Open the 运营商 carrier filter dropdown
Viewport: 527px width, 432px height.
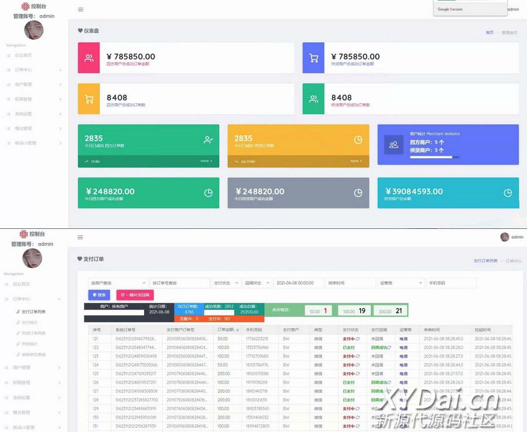click(401, 283)
